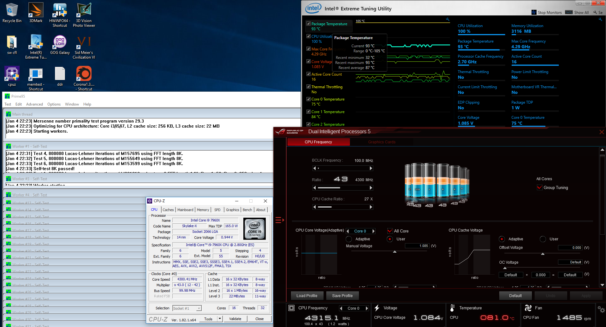
Task: Click the wrench icon above the temperature graph
Action: (x=448, y=20)
